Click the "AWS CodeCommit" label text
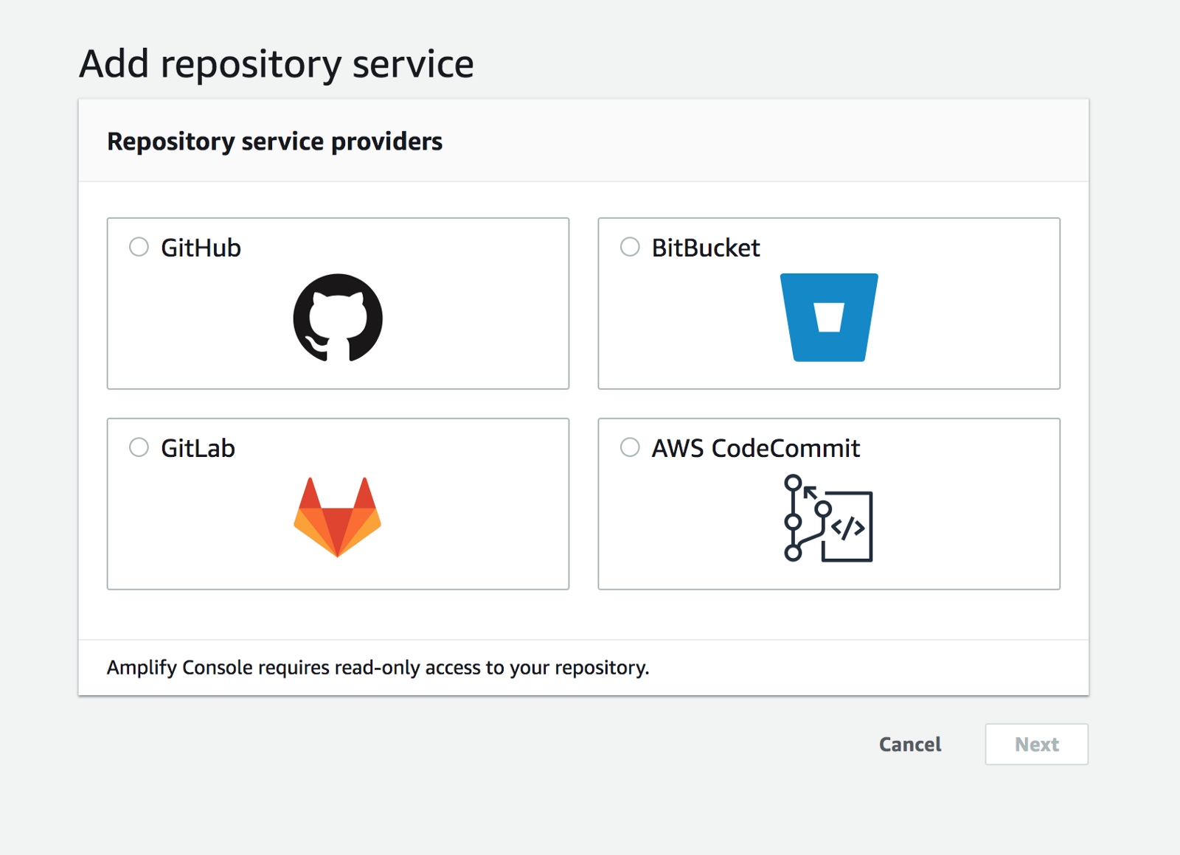 pyautogui.click(x=756, y=449)
